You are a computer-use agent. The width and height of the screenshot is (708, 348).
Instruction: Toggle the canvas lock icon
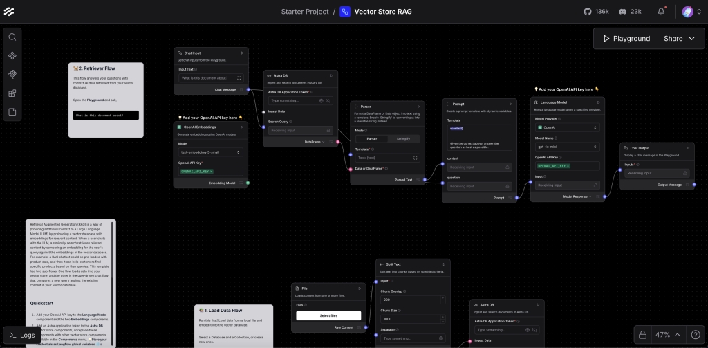click(643, 335)
